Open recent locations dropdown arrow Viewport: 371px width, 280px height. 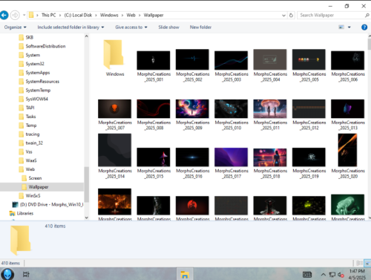click(24, 15)
